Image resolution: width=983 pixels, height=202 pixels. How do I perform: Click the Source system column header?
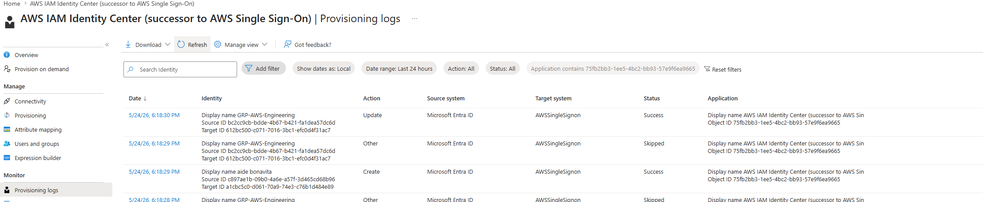(x=446, y=99)
